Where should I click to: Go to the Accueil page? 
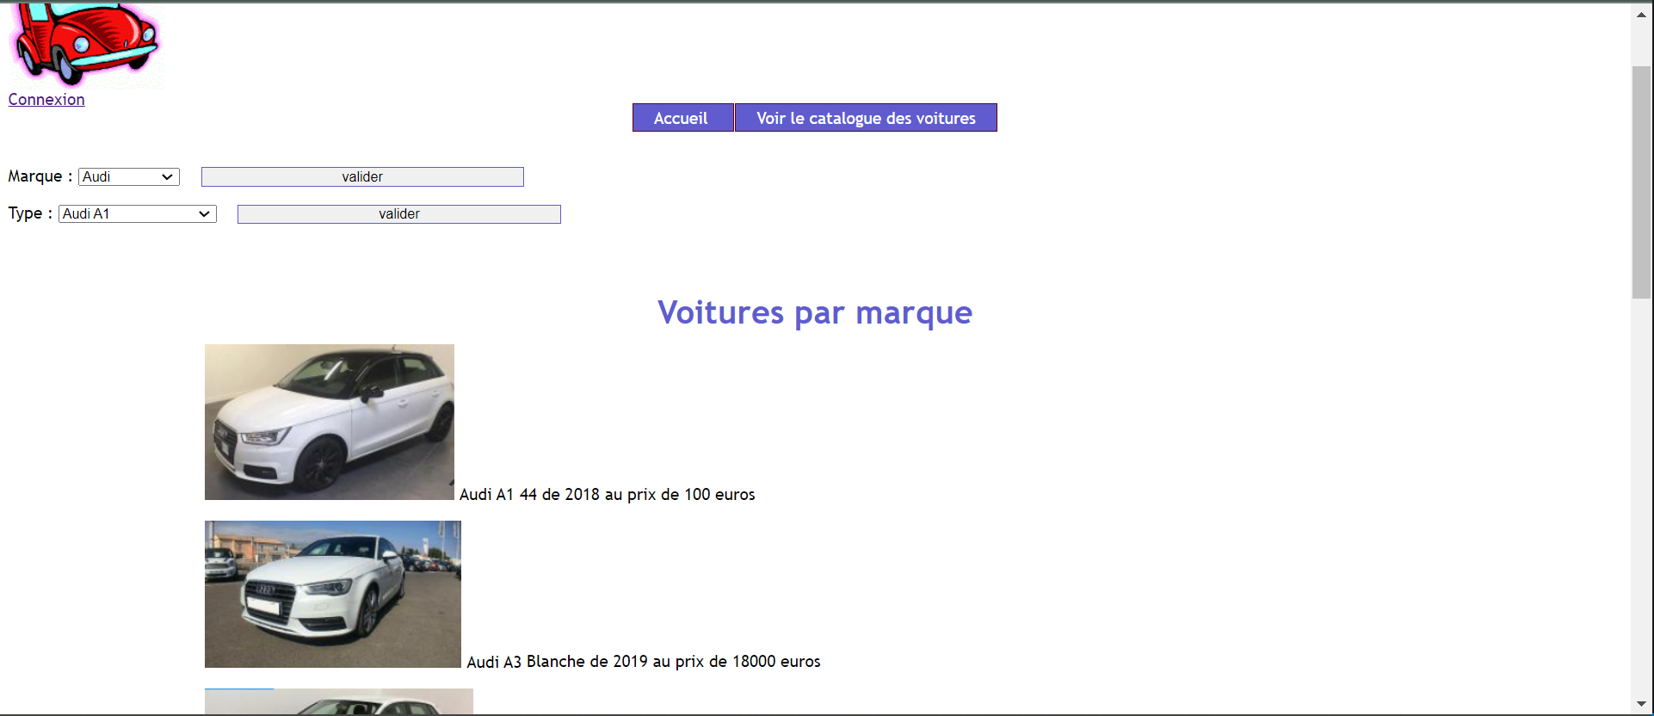pyautogui.click(x=682, y=118)
